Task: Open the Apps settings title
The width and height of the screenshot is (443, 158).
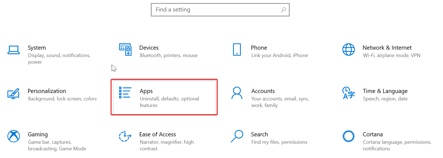Action: click(x=146, y=91)
